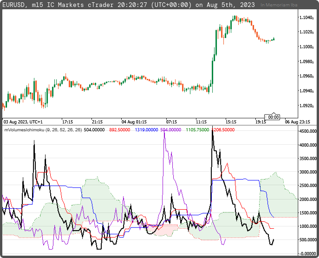The width and height of the screenshot is (319, 258).
Task: Click the 03 Aug 2023, UTC+1 label
Action: 24,123
